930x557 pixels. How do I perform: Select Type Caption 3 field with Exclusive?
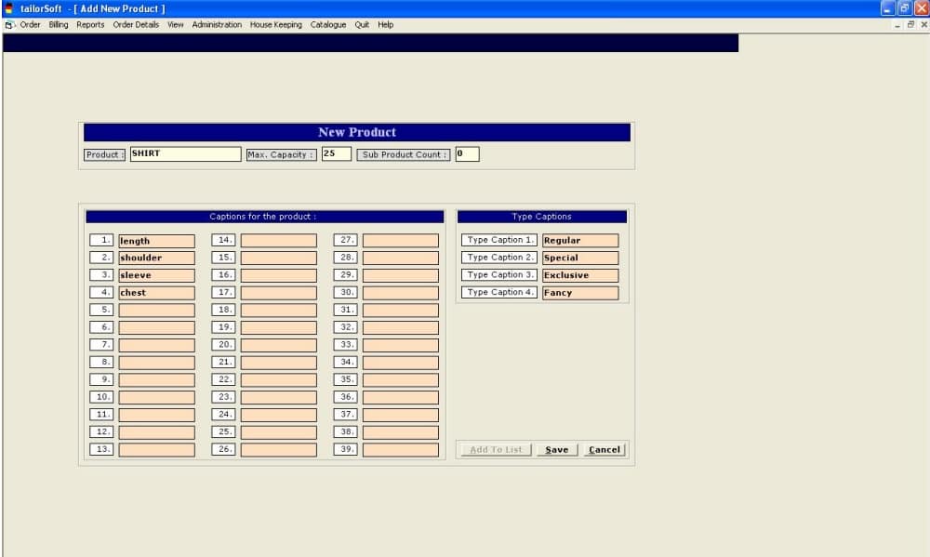(580, 275)
